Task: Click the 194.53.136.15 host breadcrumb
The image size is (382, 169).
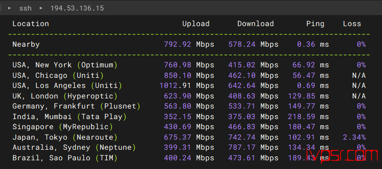Action: (x=77, y=8)
